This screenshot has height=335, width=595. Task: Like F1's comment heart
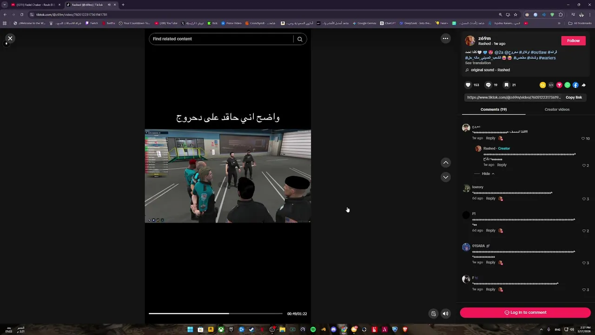pos(584,231)
